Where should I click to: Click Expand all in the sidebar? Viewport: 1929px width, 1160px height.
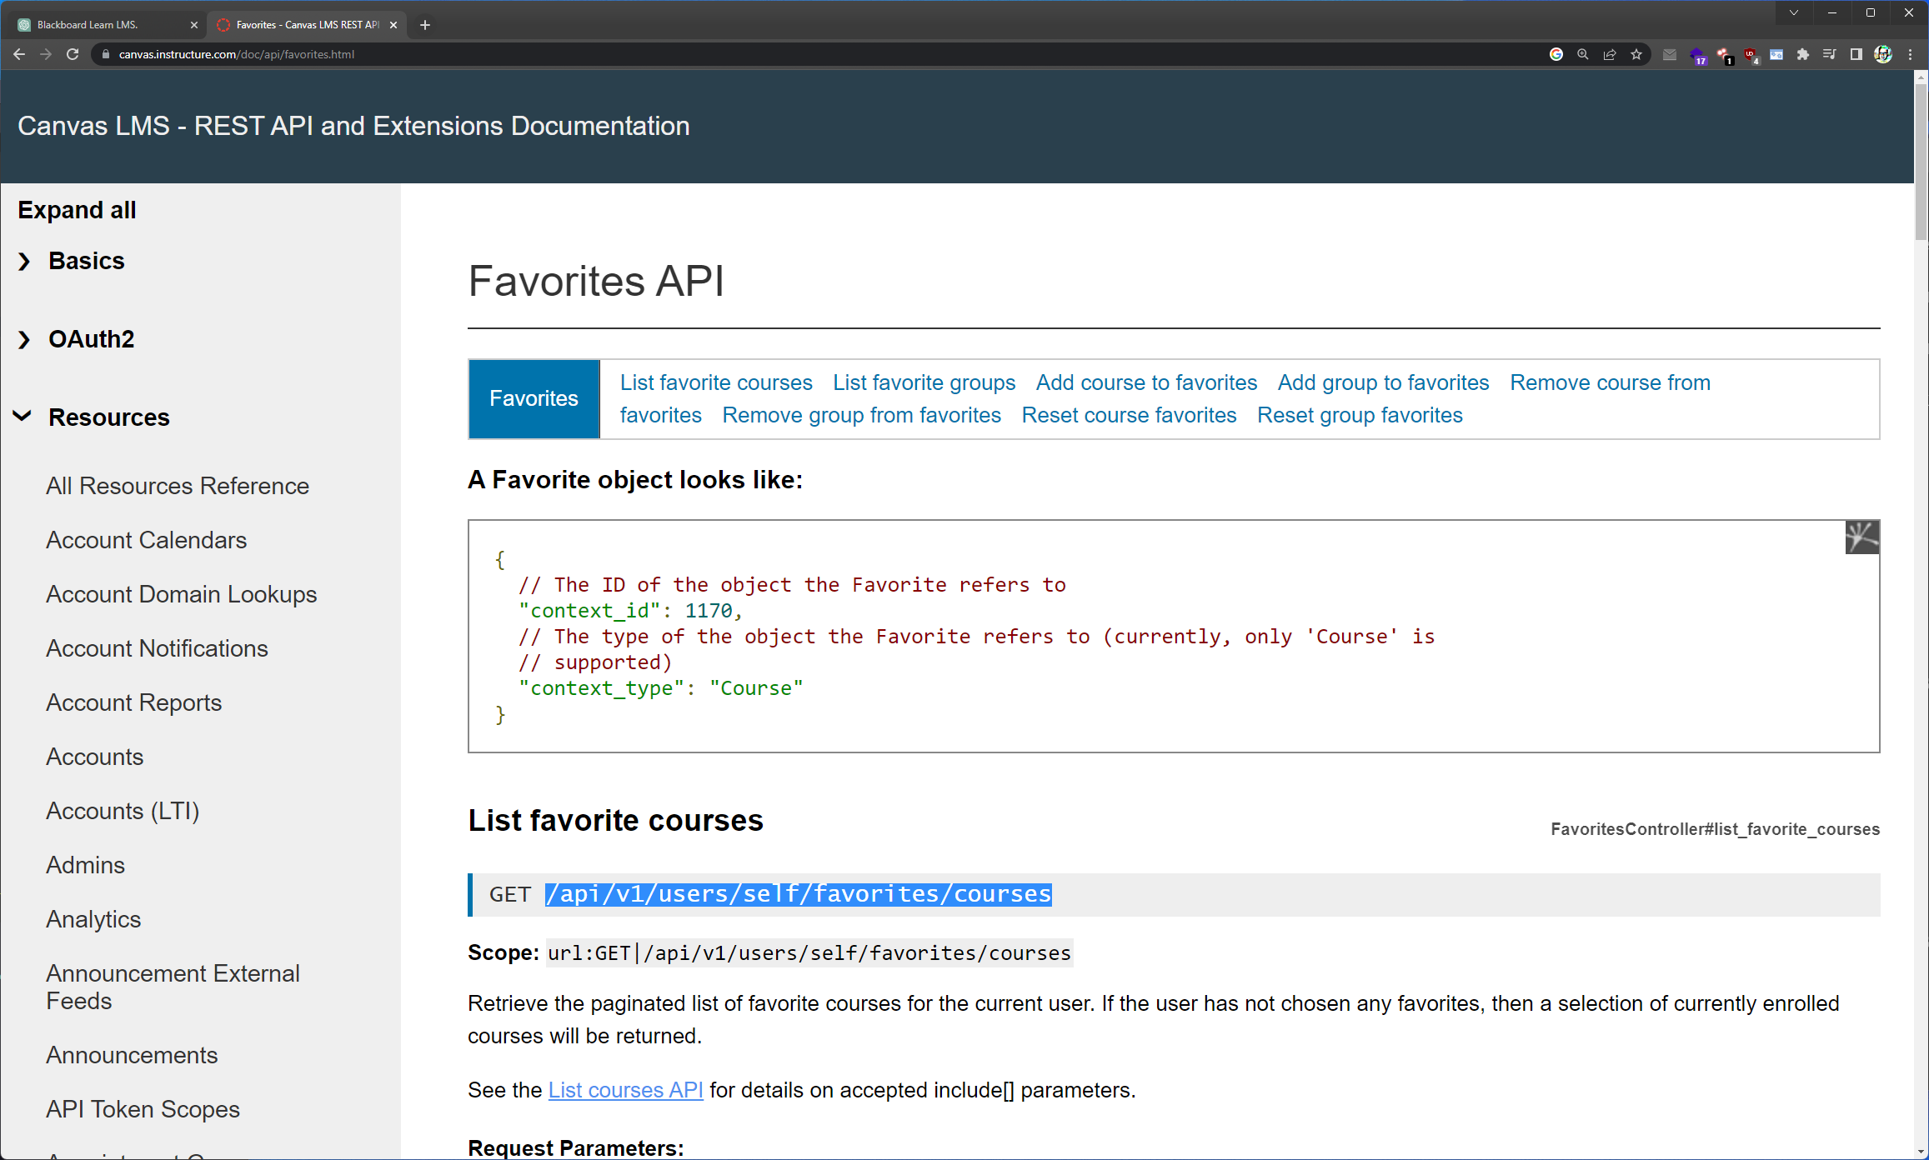[77, 210]
